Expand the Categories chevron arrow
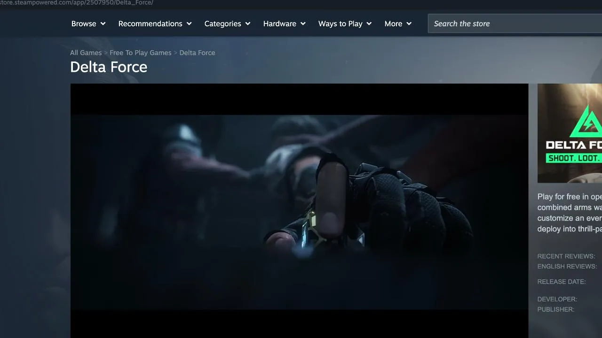602x338 pixels. 248,24
